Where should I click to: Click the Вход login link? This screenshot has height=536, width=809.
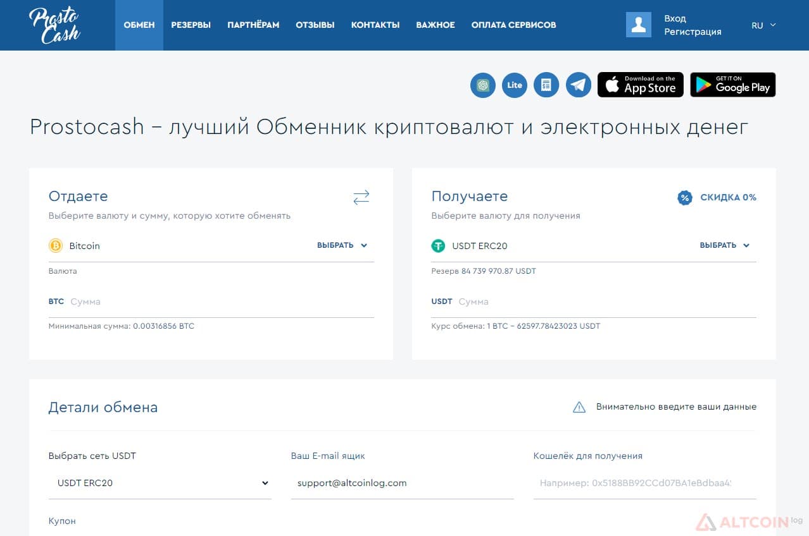675,18
